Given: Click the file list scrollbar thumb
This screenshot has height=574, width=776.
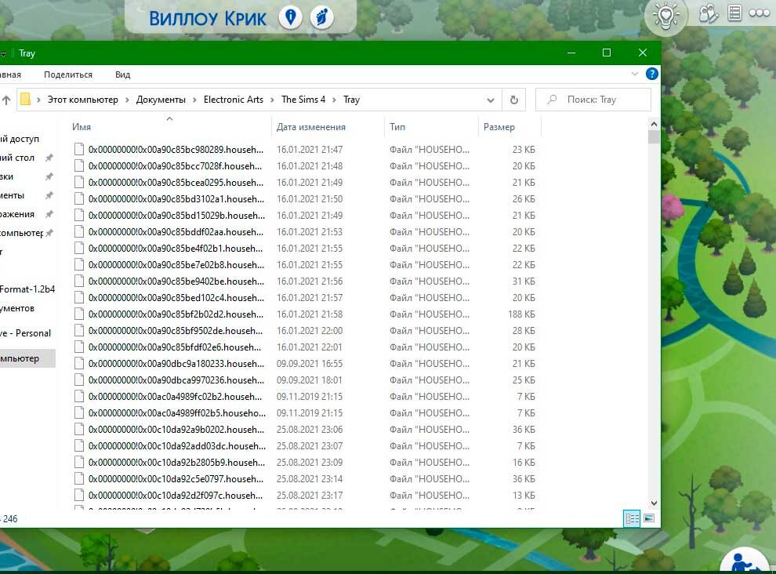Looking at the screenshot, I should [x=654, y=136].
